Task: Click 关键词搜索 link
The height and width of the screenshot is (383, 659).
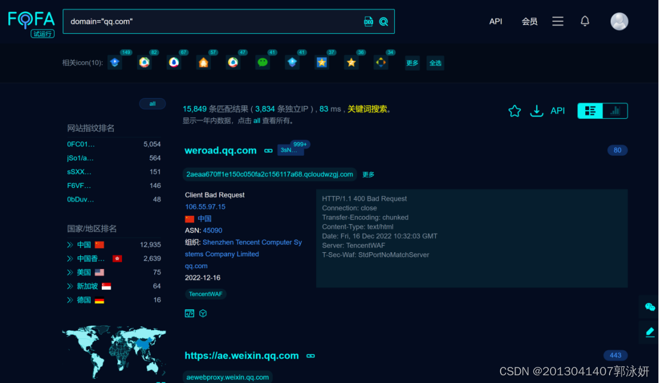Action: coord(367,109)
